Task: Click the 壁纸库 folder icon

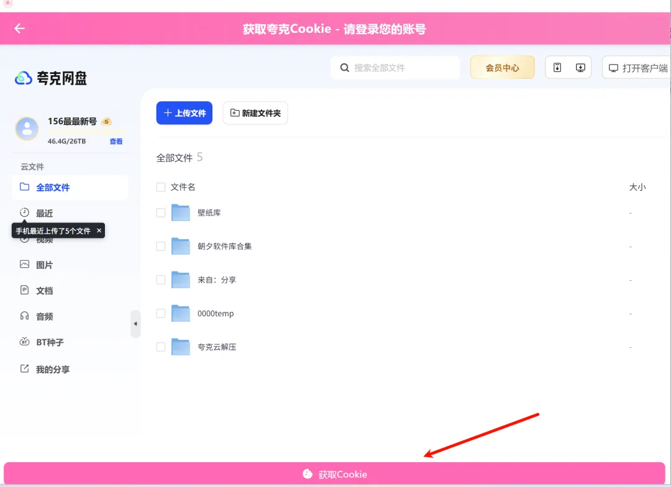Action: pyautogui.click(x=181, y=212)
